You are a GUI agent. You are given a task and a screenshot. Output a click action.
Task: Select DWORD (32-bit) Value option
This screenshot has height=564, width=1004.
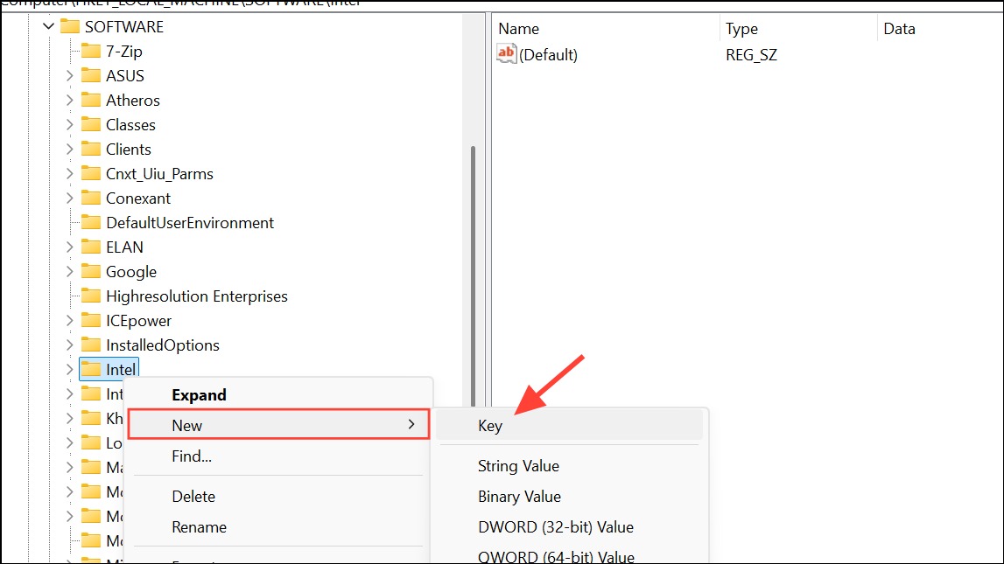tap(556, 527)
